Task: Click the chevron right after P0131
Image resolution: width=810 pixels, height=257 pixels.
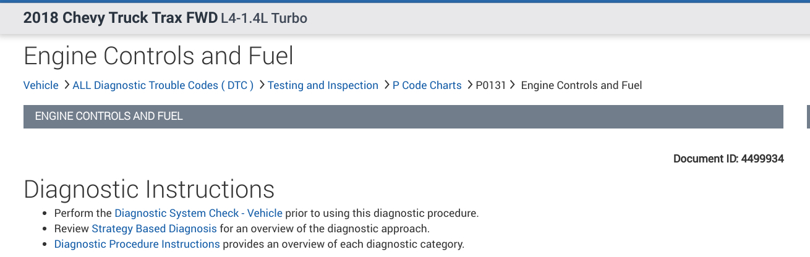Action: (513, 85)
